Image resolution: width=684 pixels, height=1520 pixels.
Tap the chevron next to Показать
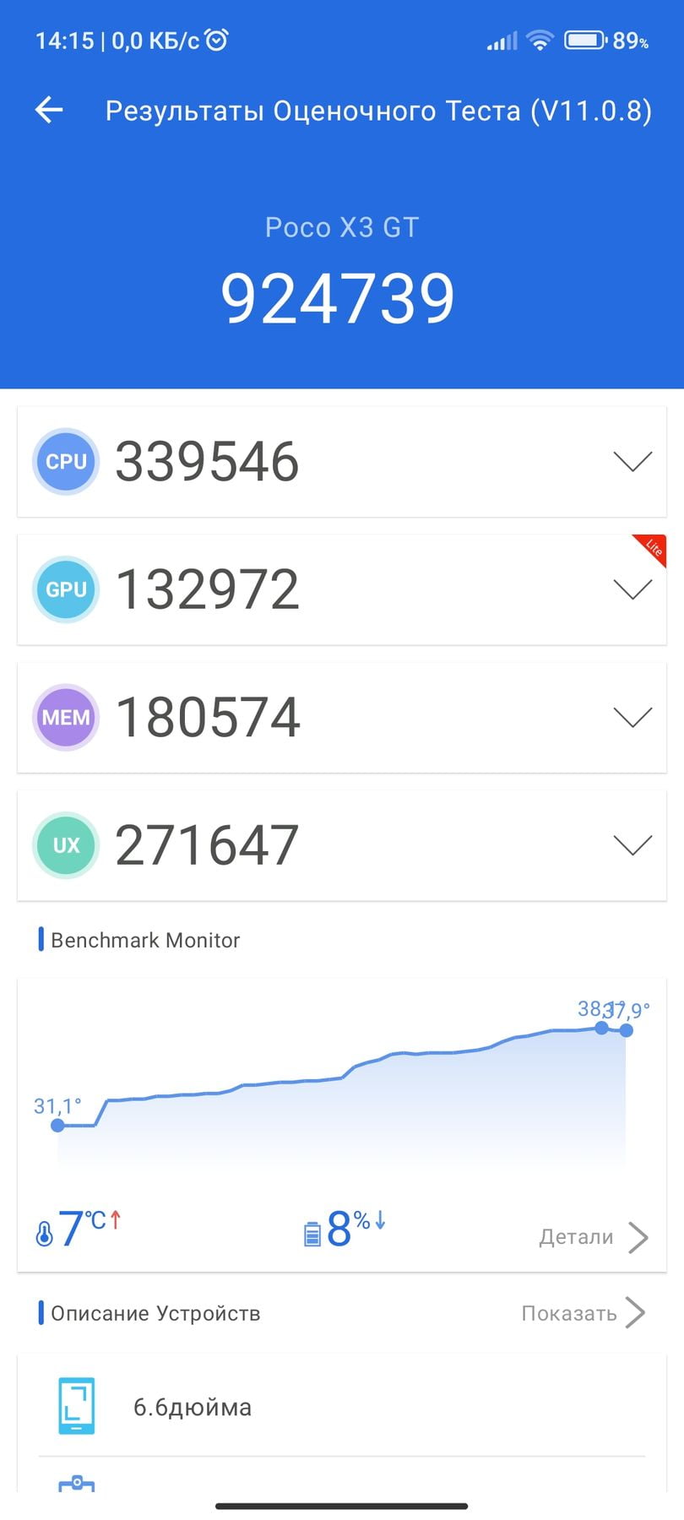point(635,1313)
